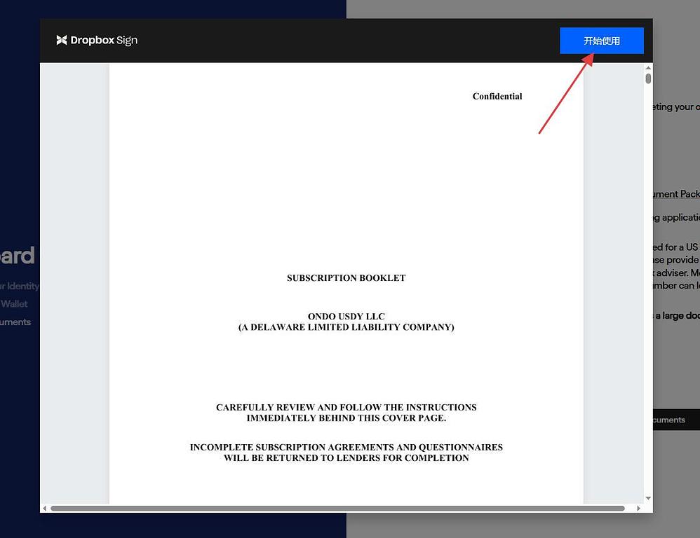Click the Dropbox Sign brand name text

pos(104,40)
